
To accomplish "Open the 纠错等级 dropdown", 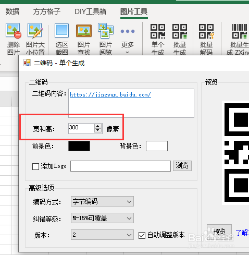I will (x=102, y=218).
